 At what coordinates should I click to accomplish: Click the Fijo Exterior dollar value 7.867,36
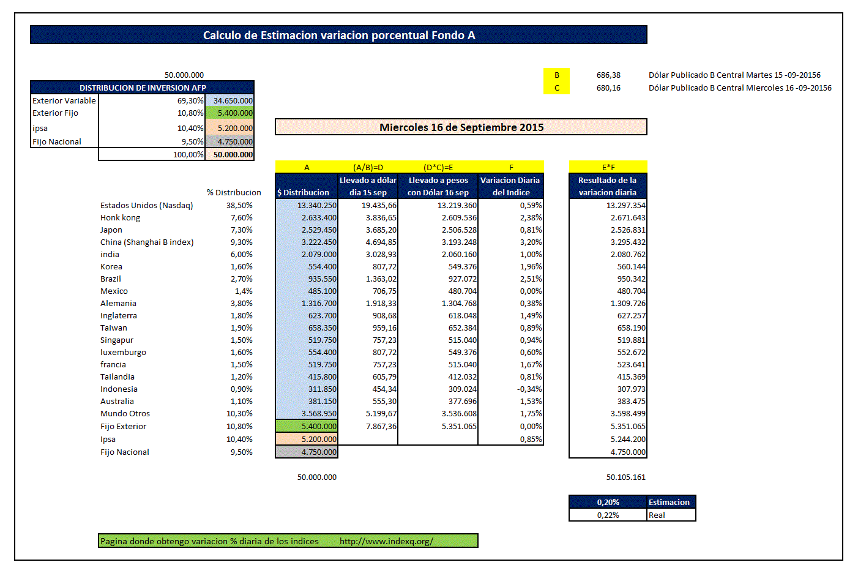pos(381,427)
